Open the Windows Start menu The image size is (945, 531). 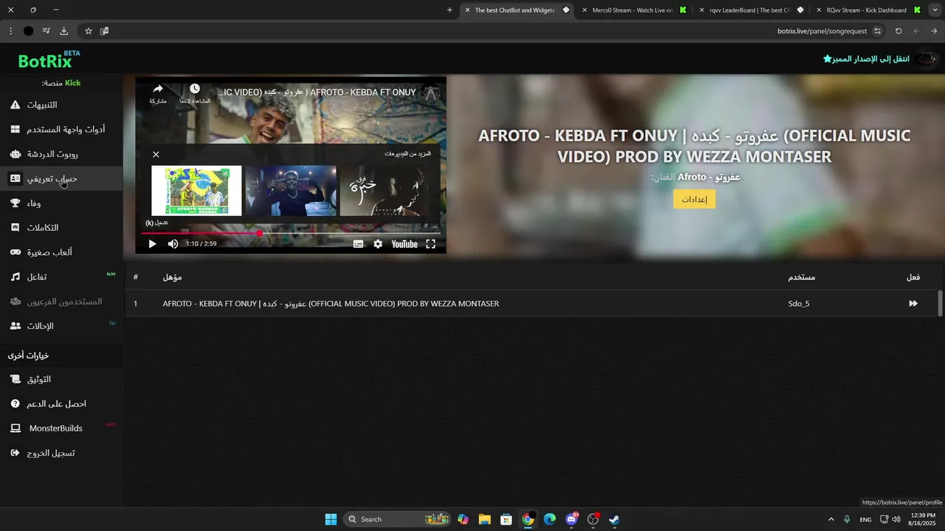(x=330, y=519)
